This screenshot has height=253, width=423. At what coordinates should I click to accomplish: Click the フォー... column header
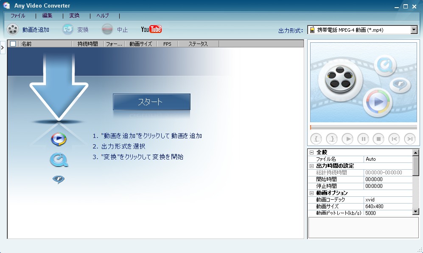[x=115, y=44]
